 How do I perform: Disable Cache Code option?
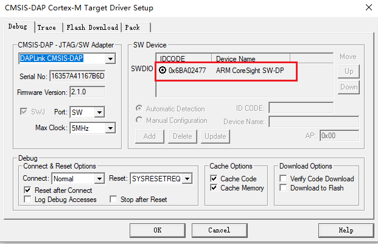coord(214,179)
